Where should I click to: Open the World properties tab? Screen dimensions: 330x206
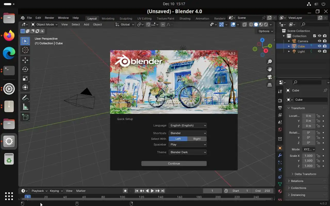[280, 129]
